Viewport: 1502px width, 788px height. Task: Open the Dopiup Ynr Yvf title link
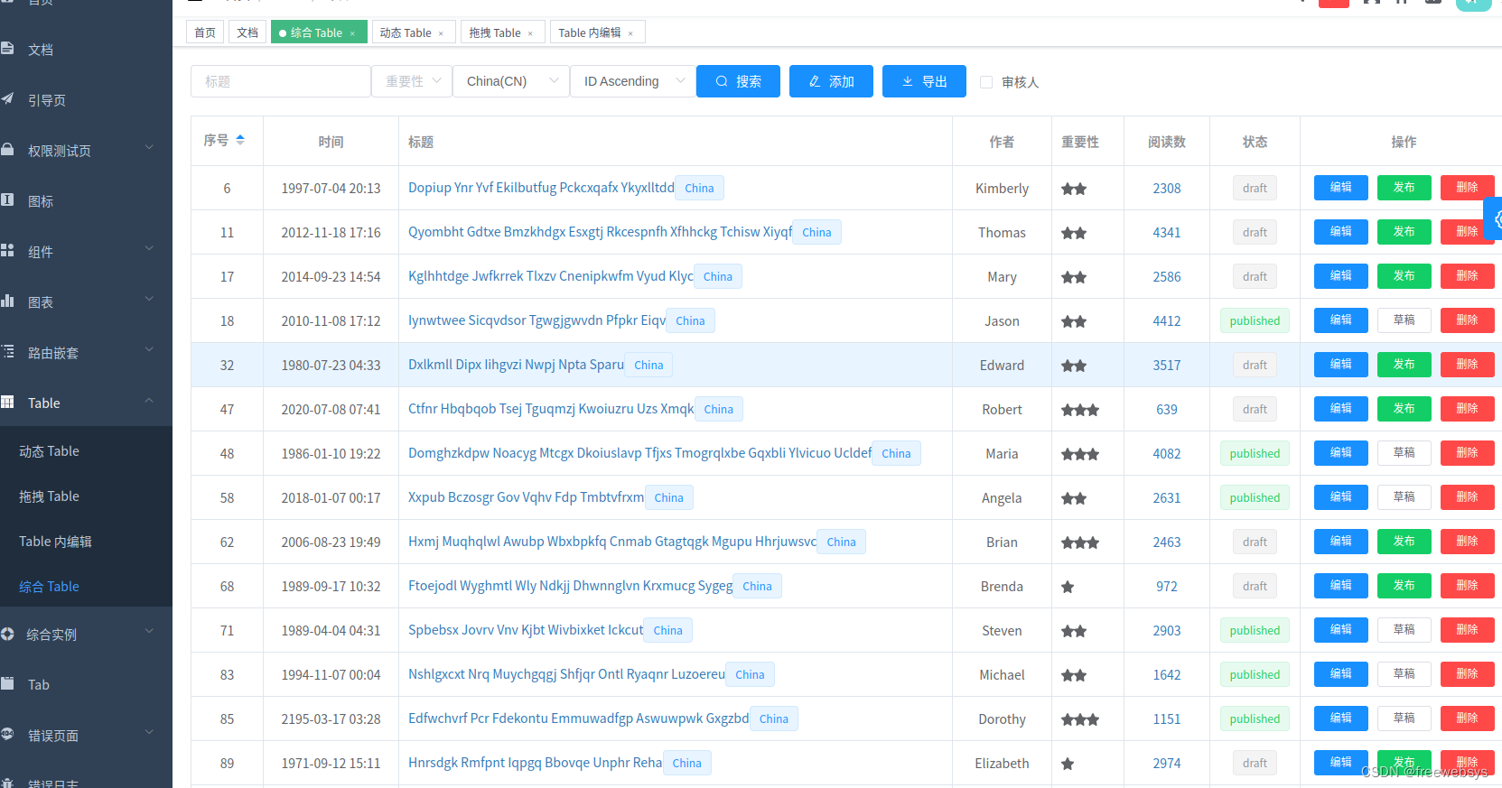541,188
